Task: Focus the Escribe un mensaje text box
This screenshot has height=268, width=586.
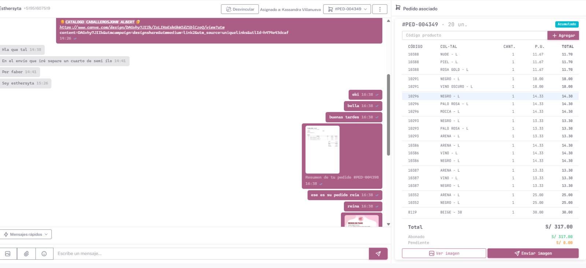Action: click(x=211, y=254)
